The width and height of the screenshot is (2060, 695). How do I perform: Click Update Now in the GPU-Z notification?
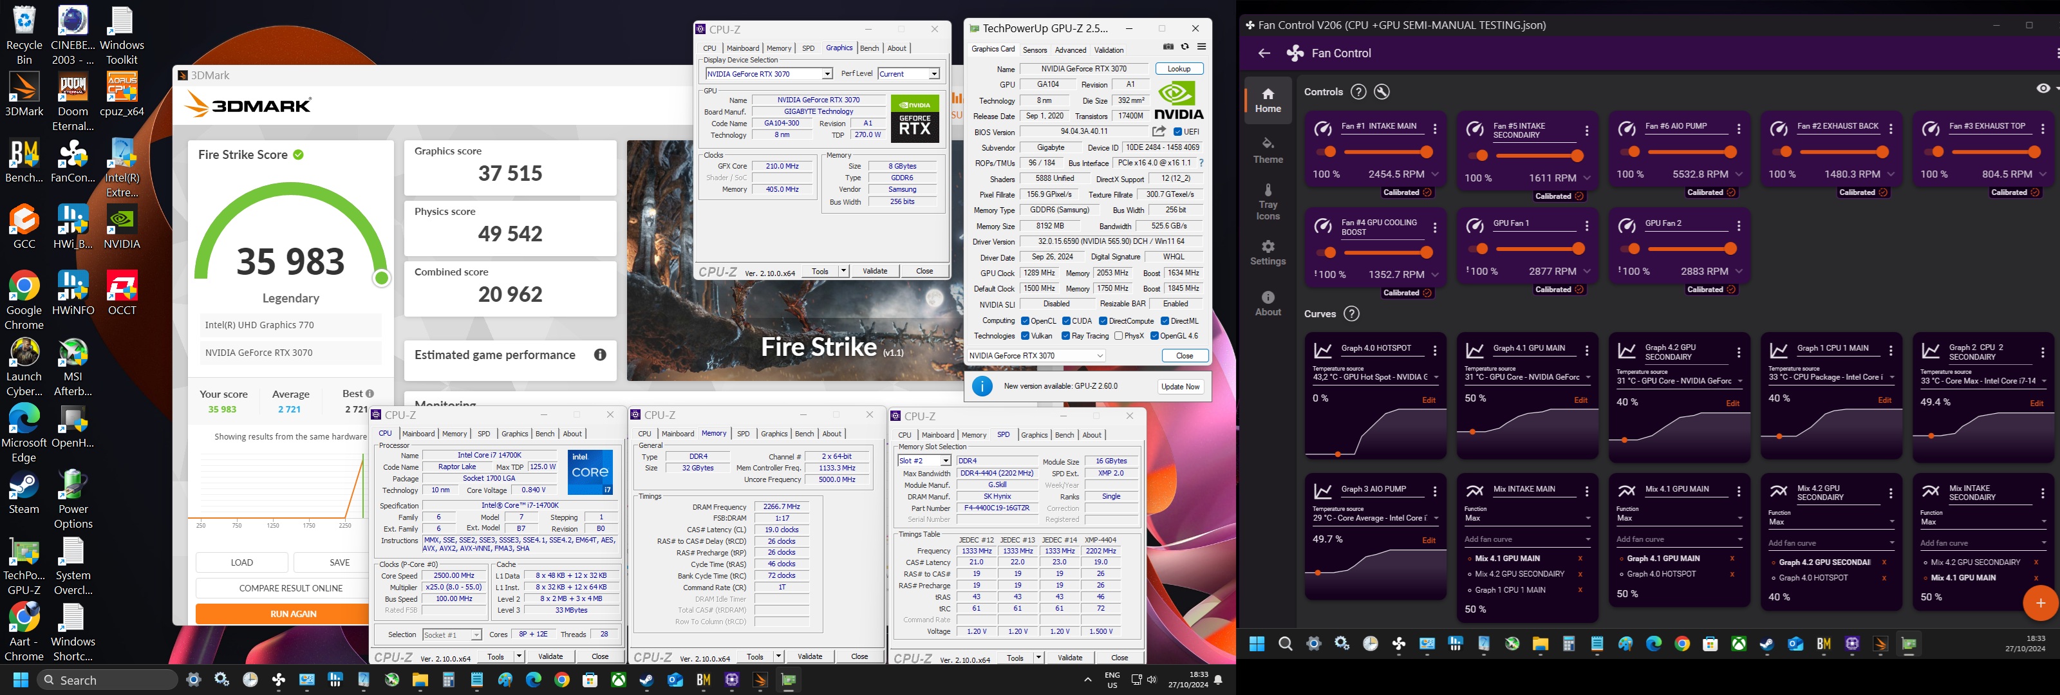[x=1179, y=386]
